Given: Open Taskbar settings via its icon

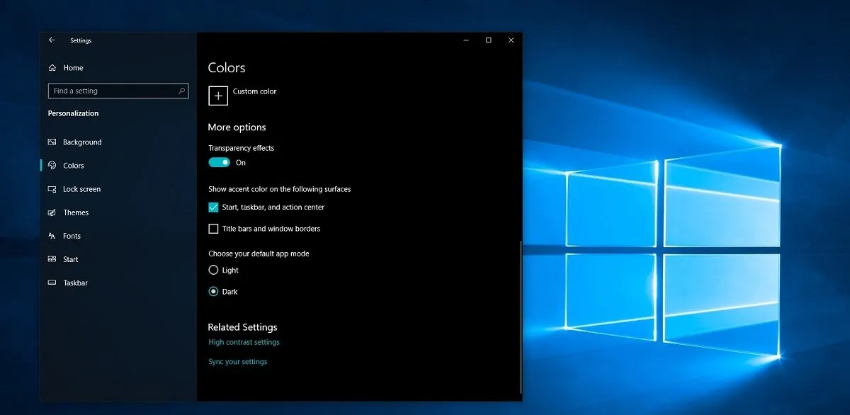Looking at the screenshot, I should coord(52,283).
